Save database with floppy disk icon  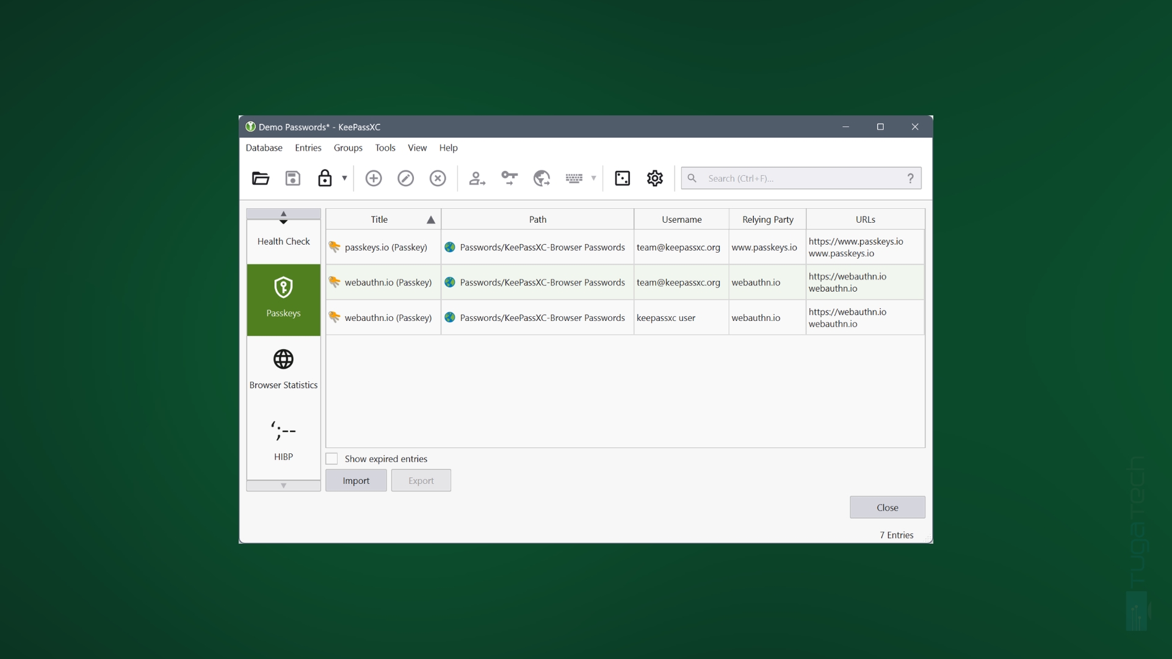pos(293,178)
